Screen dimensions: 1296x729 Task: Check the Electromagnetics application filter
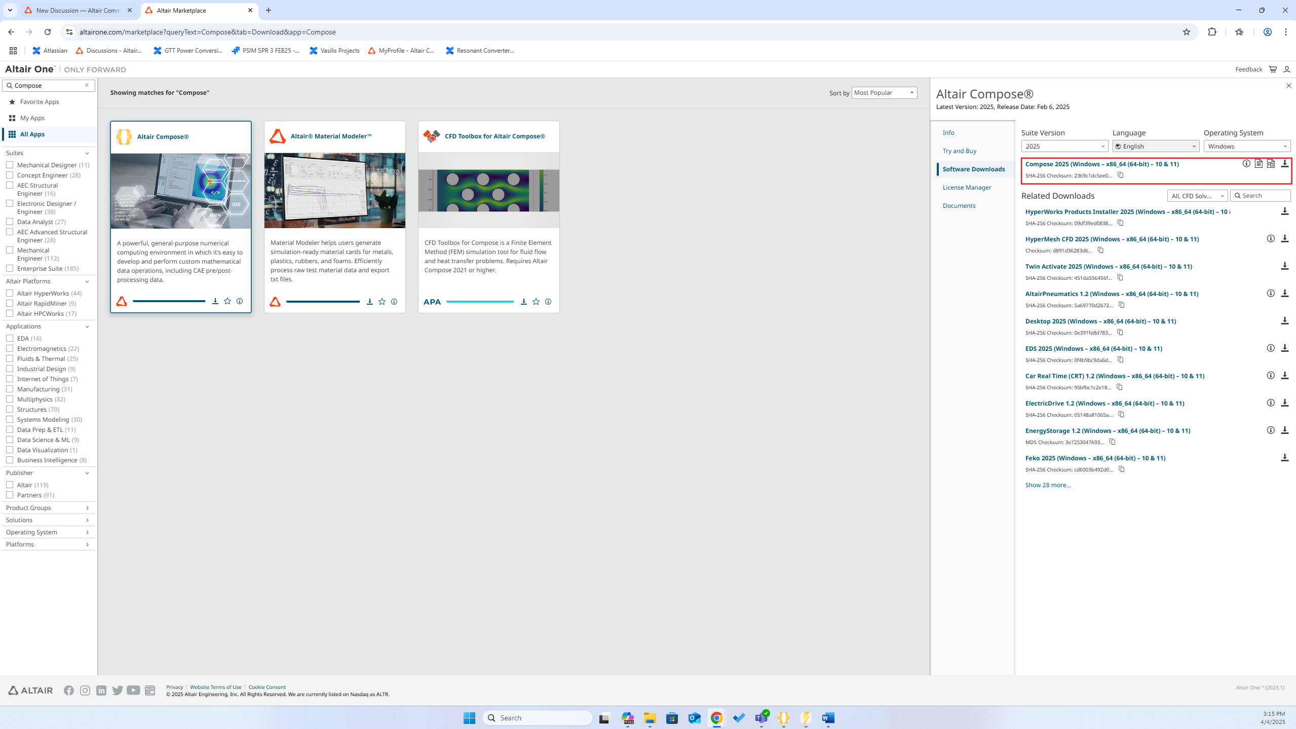pos(10,348)
